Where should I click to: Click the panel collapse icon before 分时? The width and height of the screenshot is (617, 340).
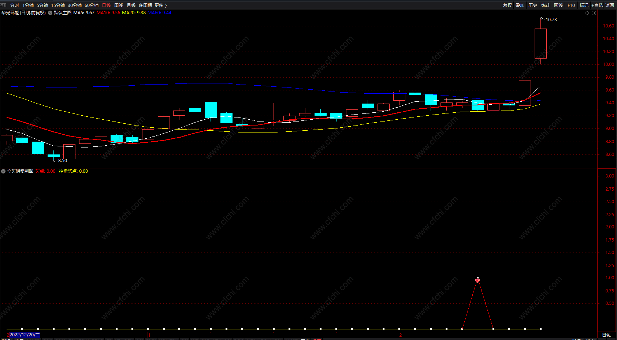(4, 5)
